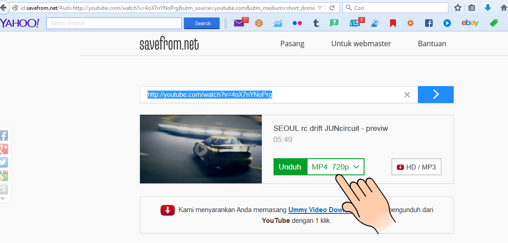Open the Pasang menu item
Viewport: 508px width, 243px height.
[292, 44]
